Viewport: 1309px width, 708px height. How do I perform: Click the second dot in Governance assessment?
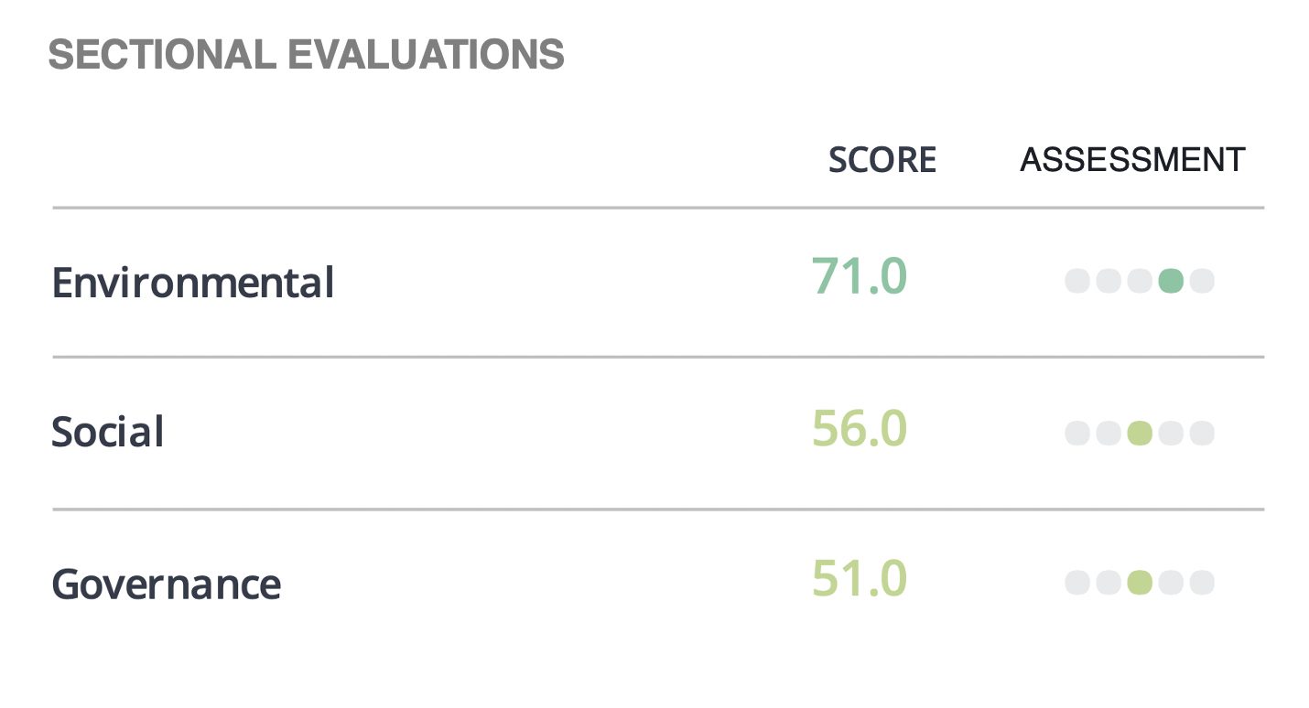coord(1109,583)
